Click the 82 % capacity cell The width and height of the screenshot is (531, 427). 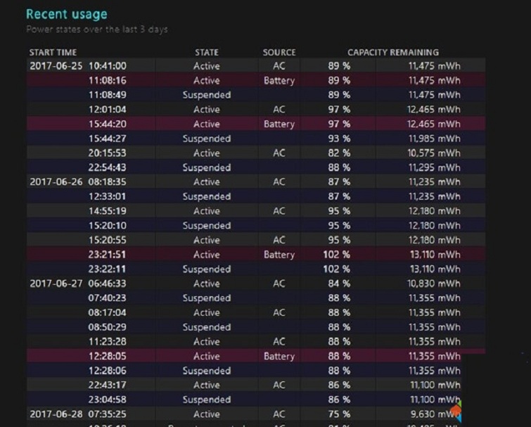(x=339, y=153)
